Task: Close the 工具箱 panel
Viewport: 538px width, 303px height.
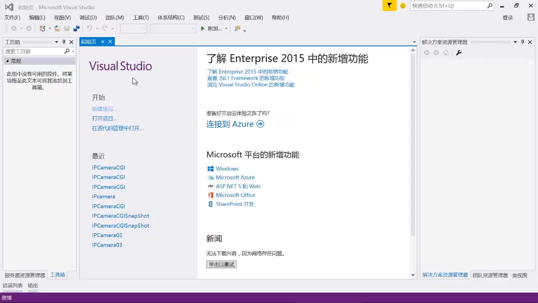Action: click(71, 42)
